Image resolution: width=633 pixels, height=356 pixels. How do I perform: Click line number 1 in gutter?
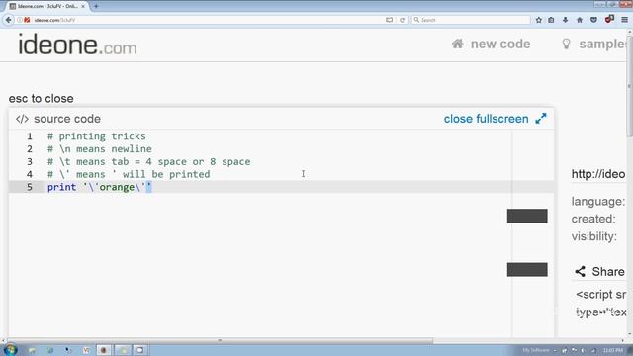(x=30, y=136)
